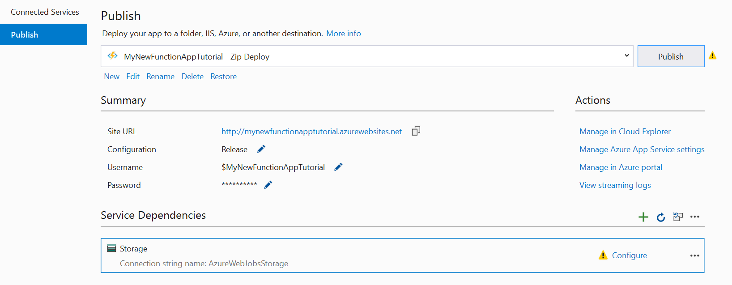Click the Storage dependency icon
Viewport: 732px width, 285px height.
[111, 248]
